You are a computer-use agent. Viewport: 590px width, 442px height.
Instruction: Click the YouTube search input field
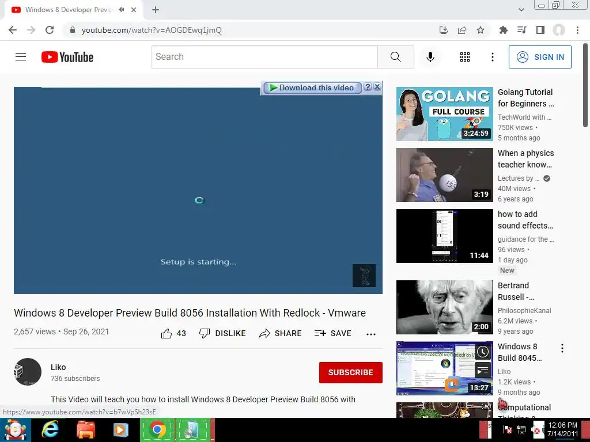[x=264, y=57]
